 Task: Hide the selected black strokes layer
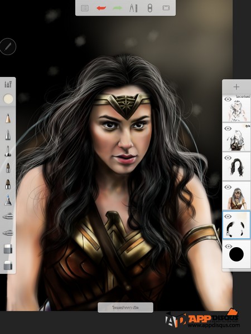click(228, 217)
